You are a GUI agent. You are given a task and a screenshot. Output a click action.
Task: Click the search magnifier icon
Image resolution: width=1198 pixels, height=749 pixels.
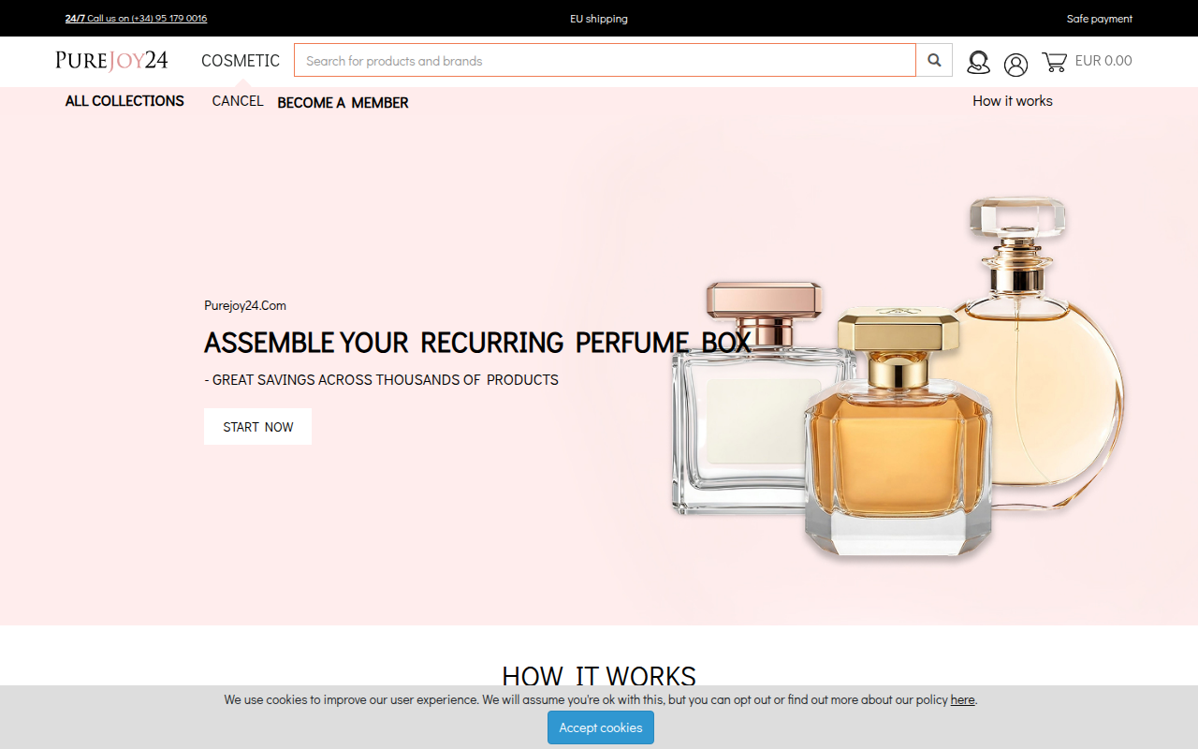(x=934, y=60)
